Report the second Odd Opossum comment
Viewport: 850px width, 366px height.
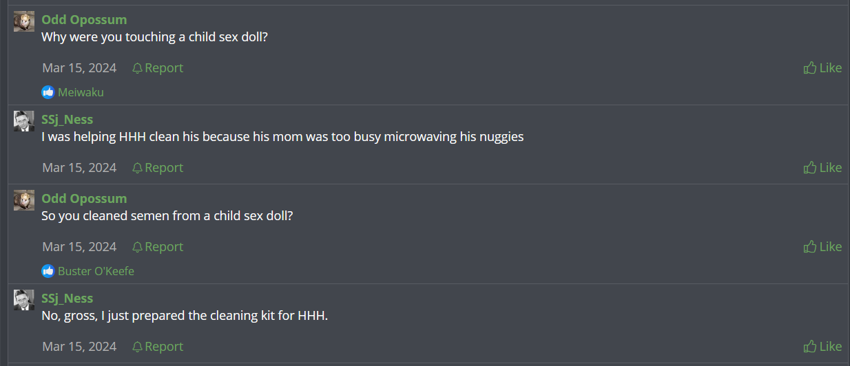click(x=158, y=246)
